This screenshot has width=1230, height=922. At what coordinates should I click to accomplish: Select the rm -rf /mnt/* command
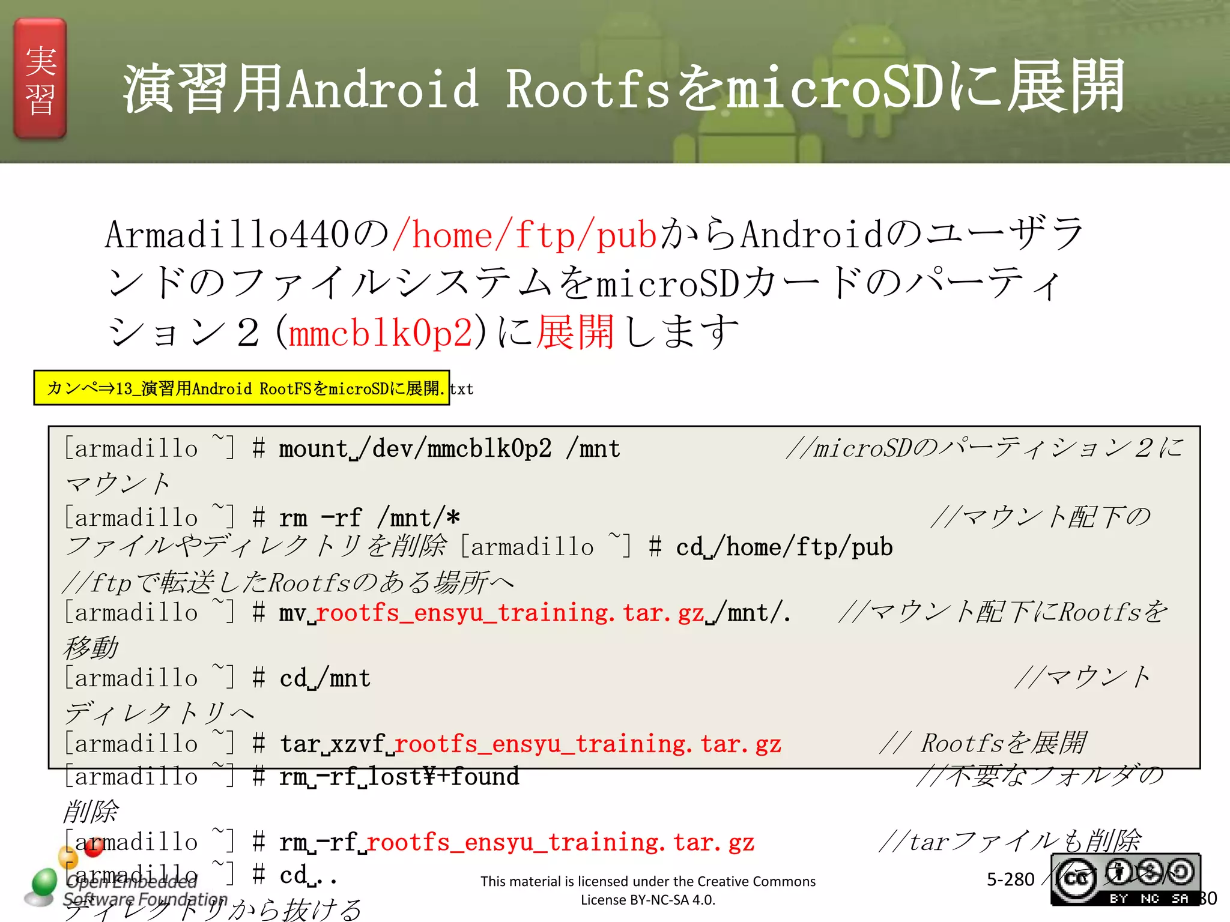coord(369,517)
